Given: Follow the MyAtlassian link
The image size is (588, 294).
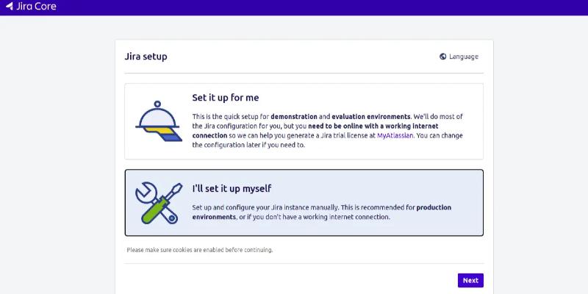Looking at the screenshot, I should [396, 136].
